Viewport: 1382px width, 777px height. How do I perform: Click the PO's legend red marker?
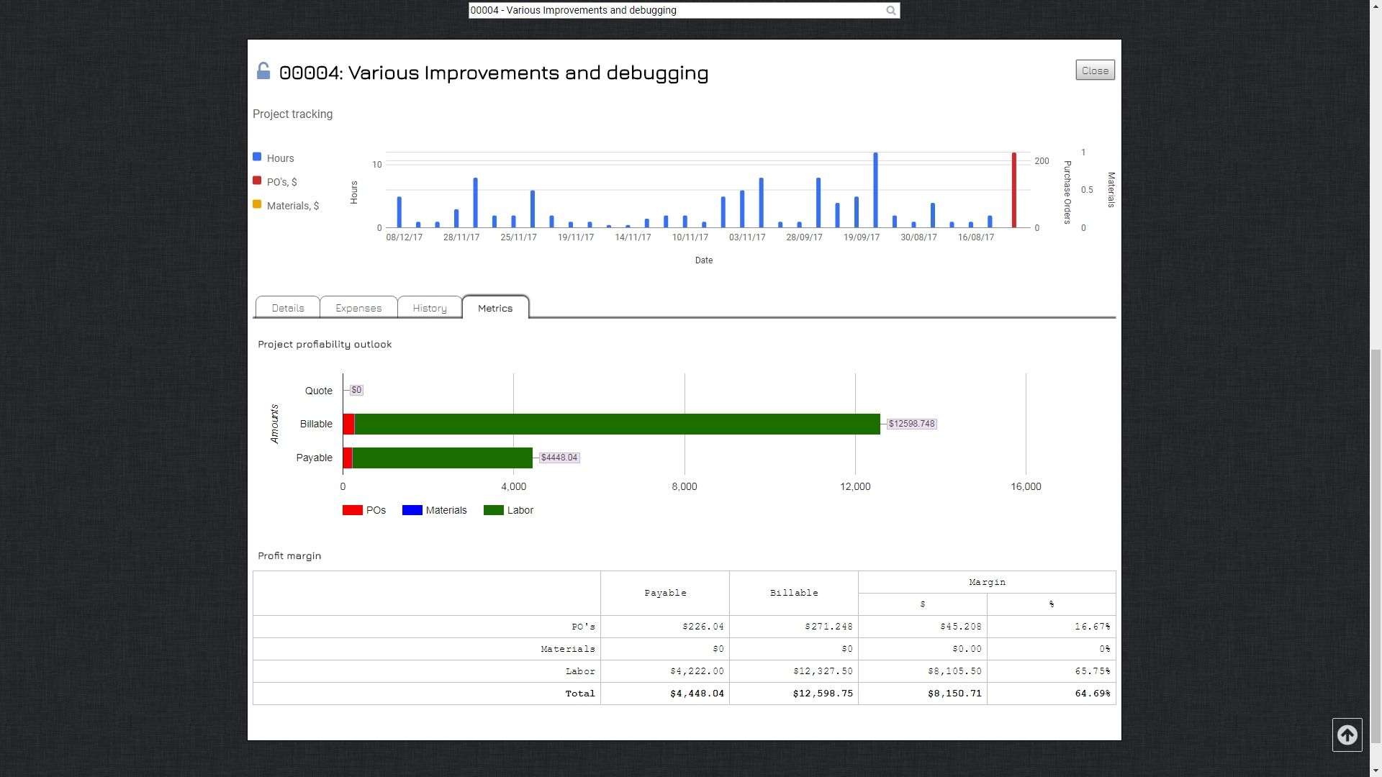(257, 181)
